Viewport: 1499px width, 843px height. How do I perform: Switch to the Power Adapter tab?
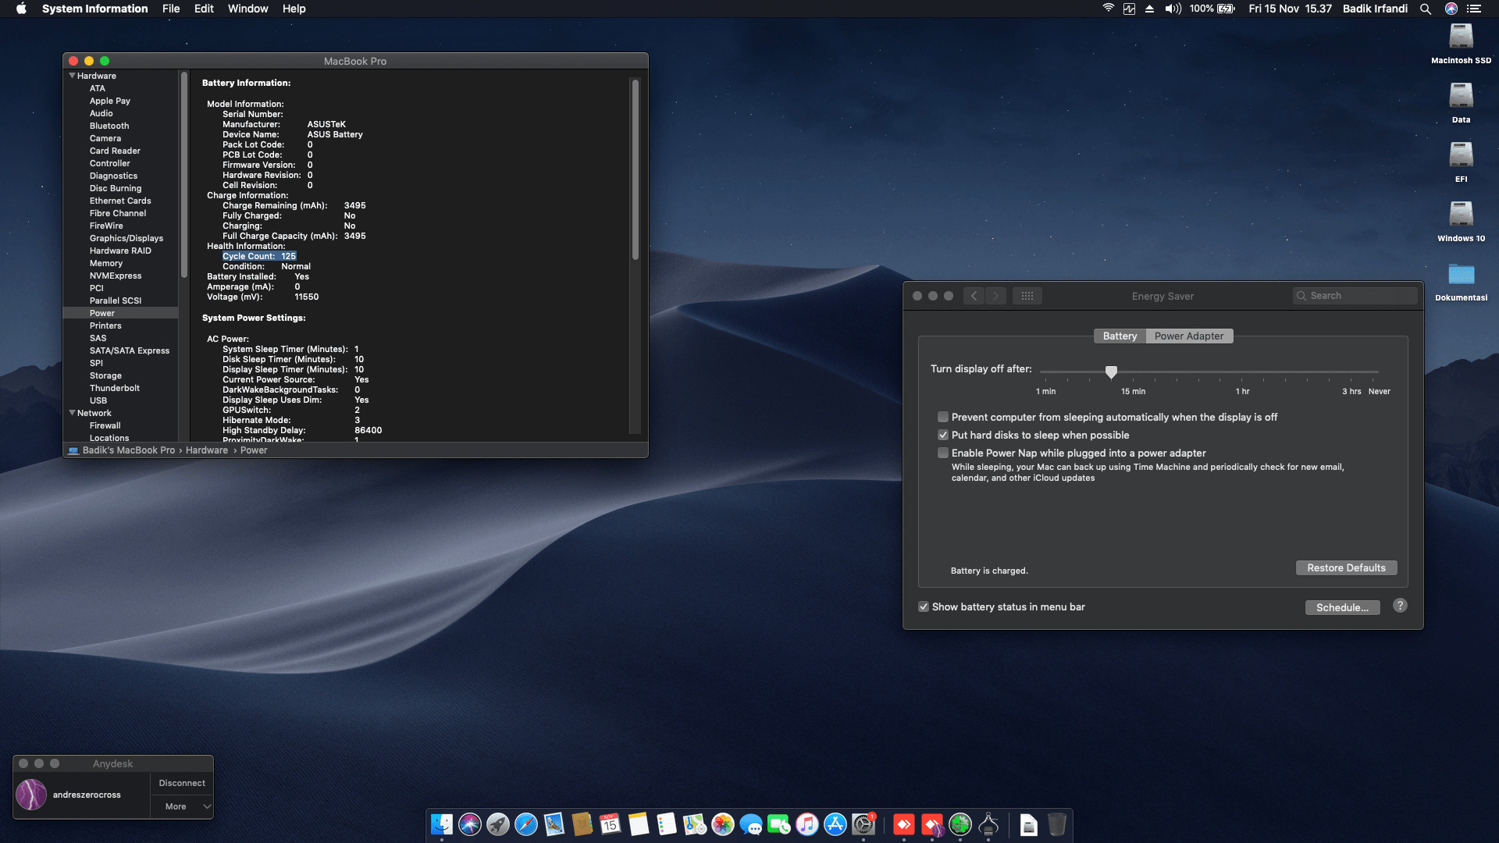[1189, 336]
